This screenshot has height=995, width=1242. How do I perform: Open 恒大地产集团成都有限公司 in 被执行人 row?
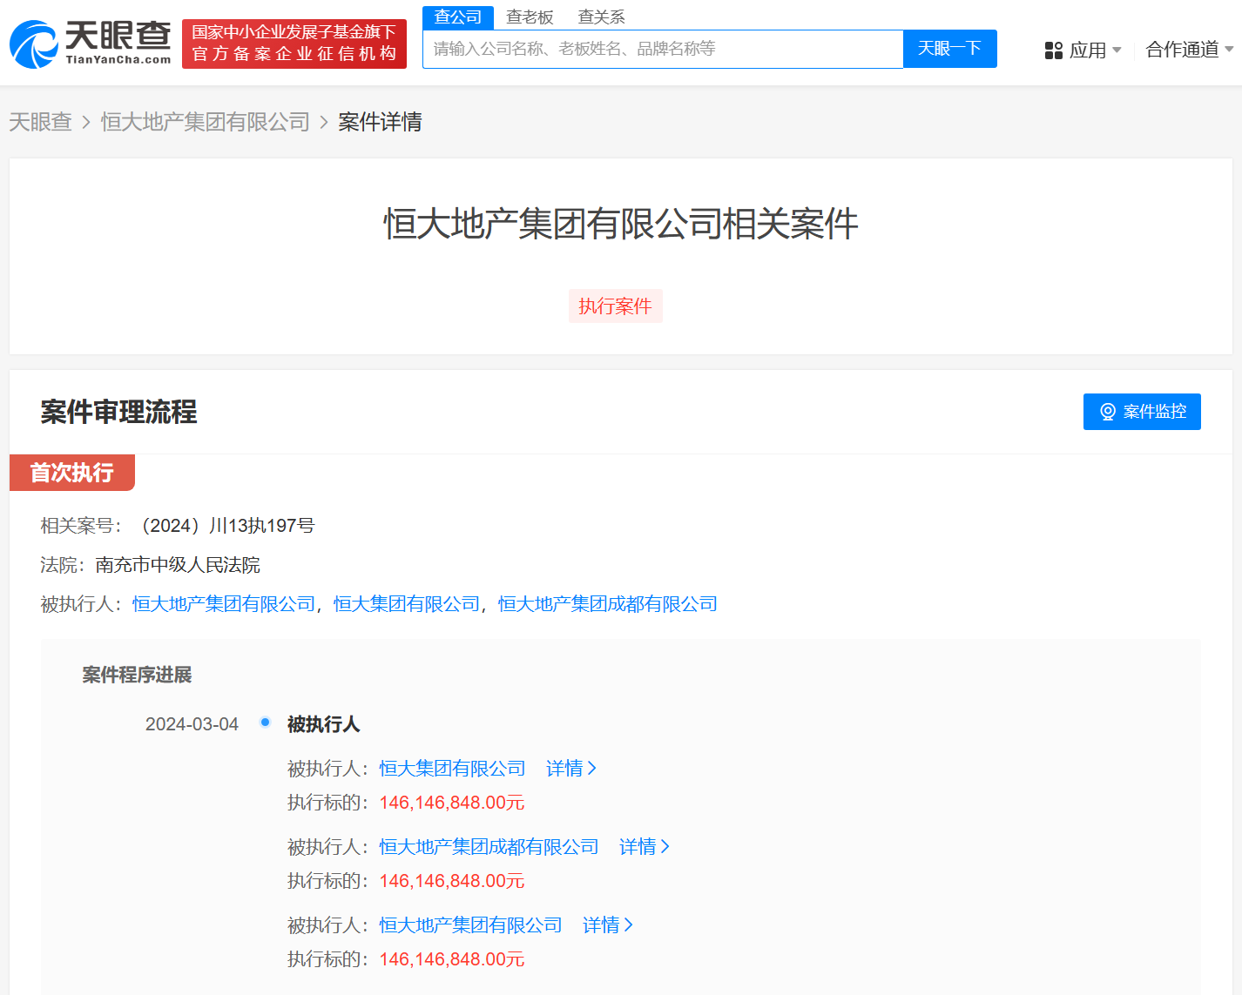[606, 603]
